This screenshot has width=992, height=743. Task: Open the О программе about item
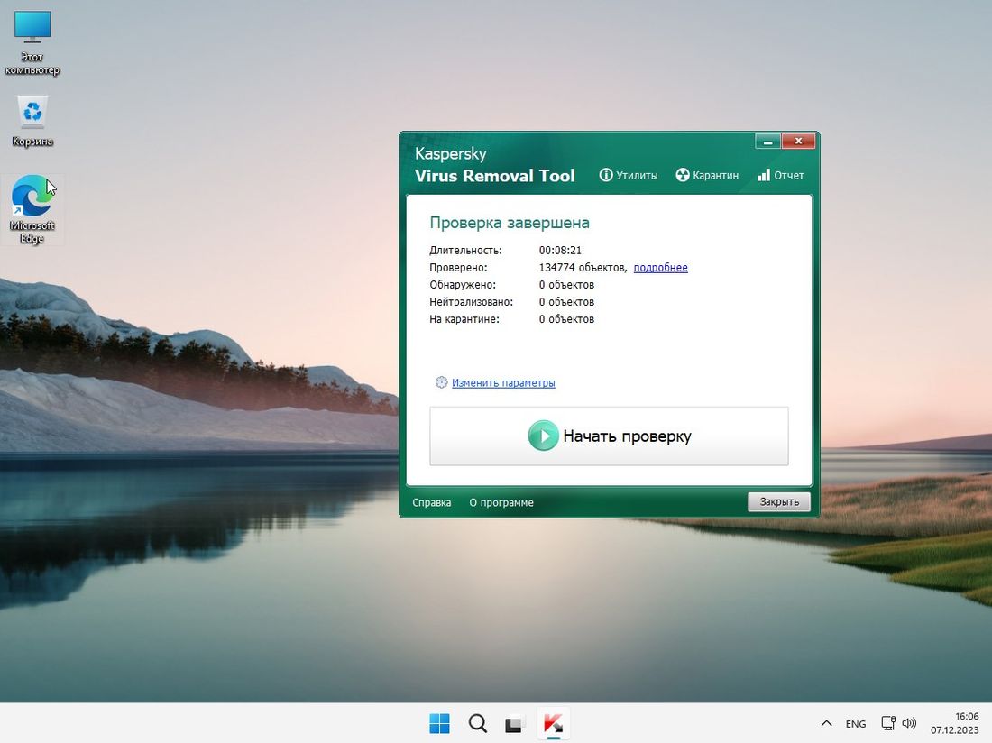click(501, 502)
